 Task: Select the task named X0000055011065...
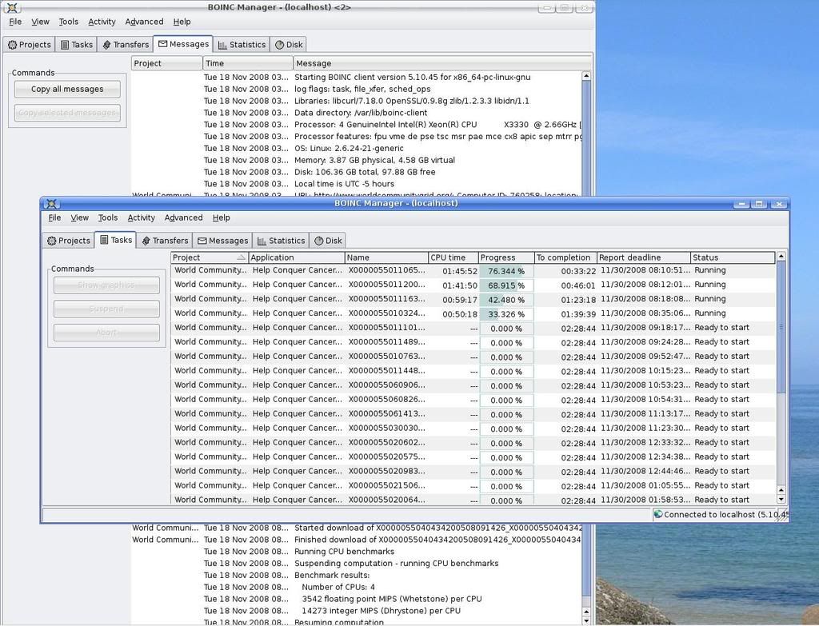point(473,270)
